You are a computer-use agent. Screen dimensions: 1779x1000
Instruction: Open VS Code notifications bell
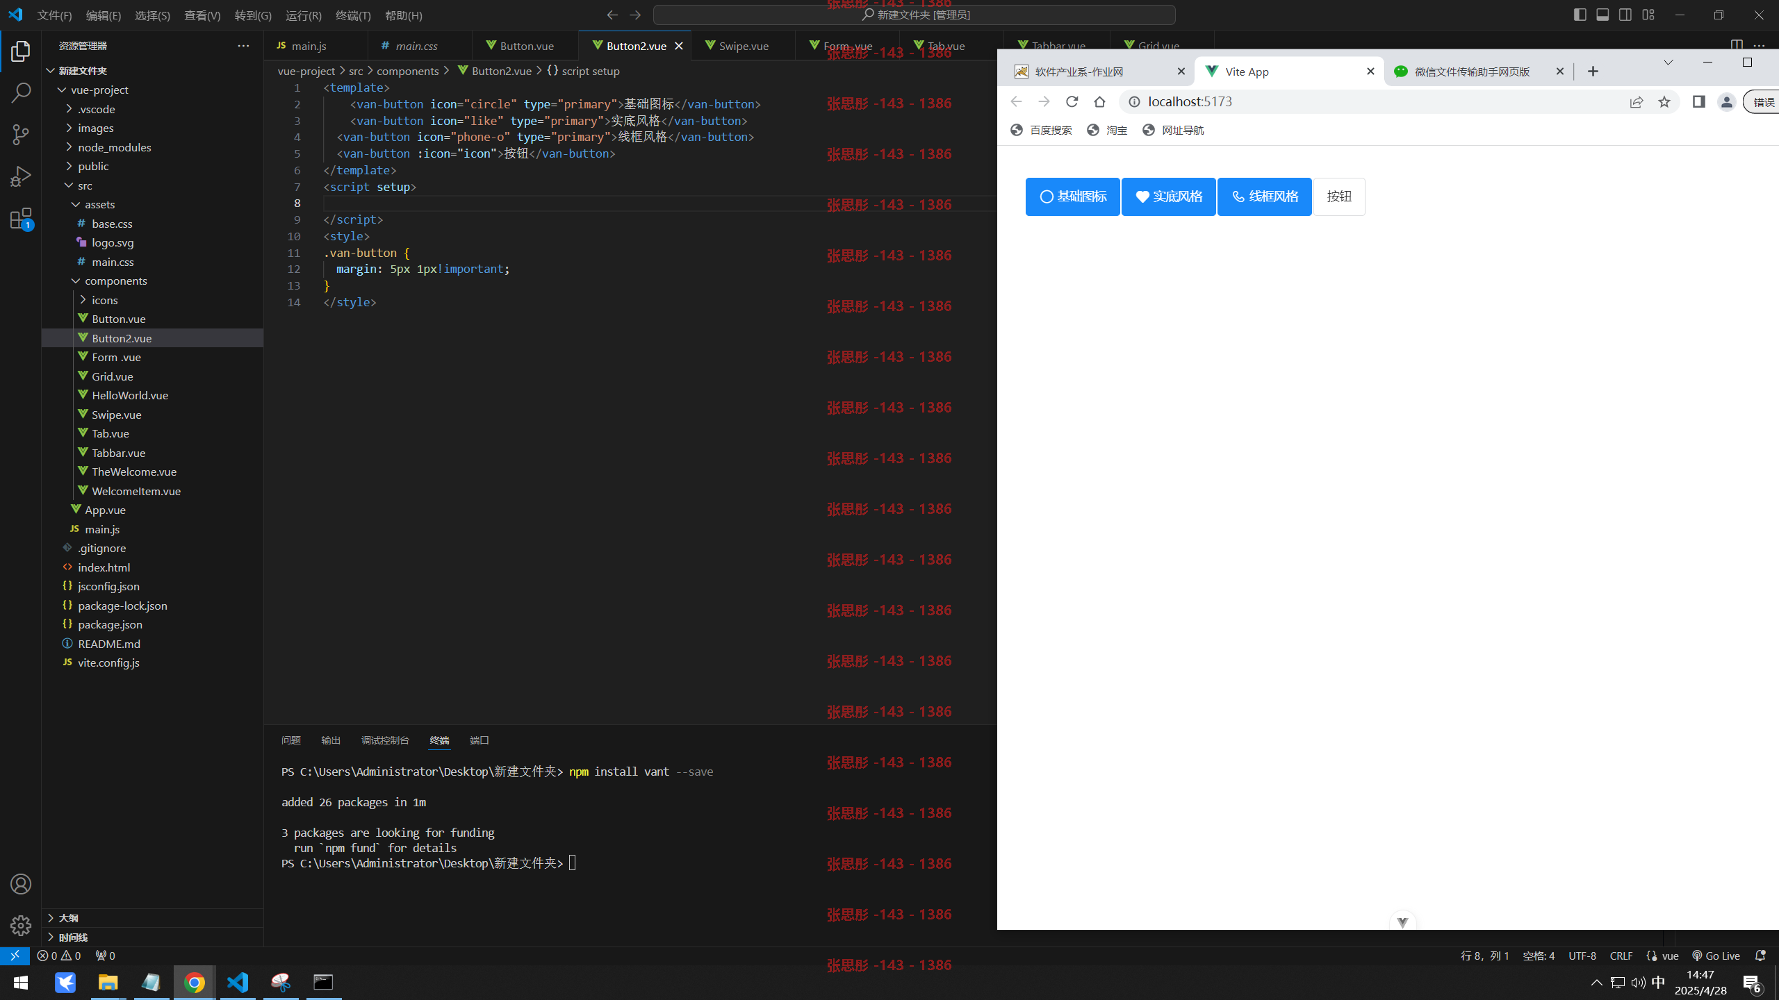(x=1760, y=956)
